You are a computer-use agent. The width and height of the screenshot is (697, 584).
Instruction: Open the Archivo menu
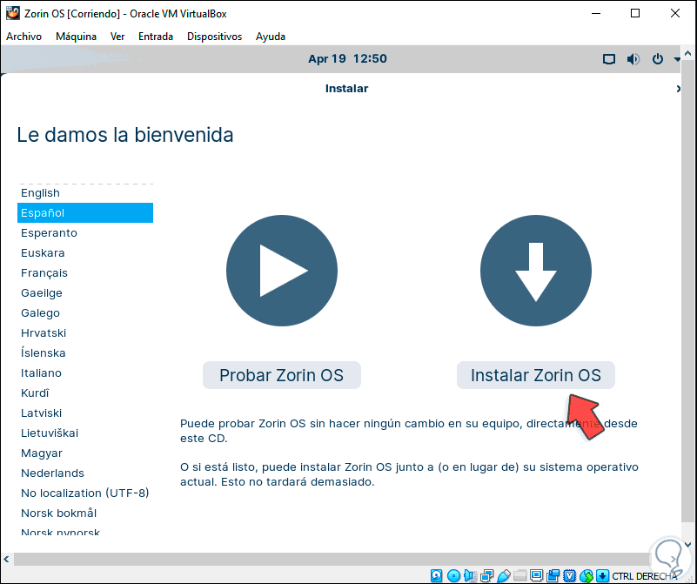tap(24, 37)
